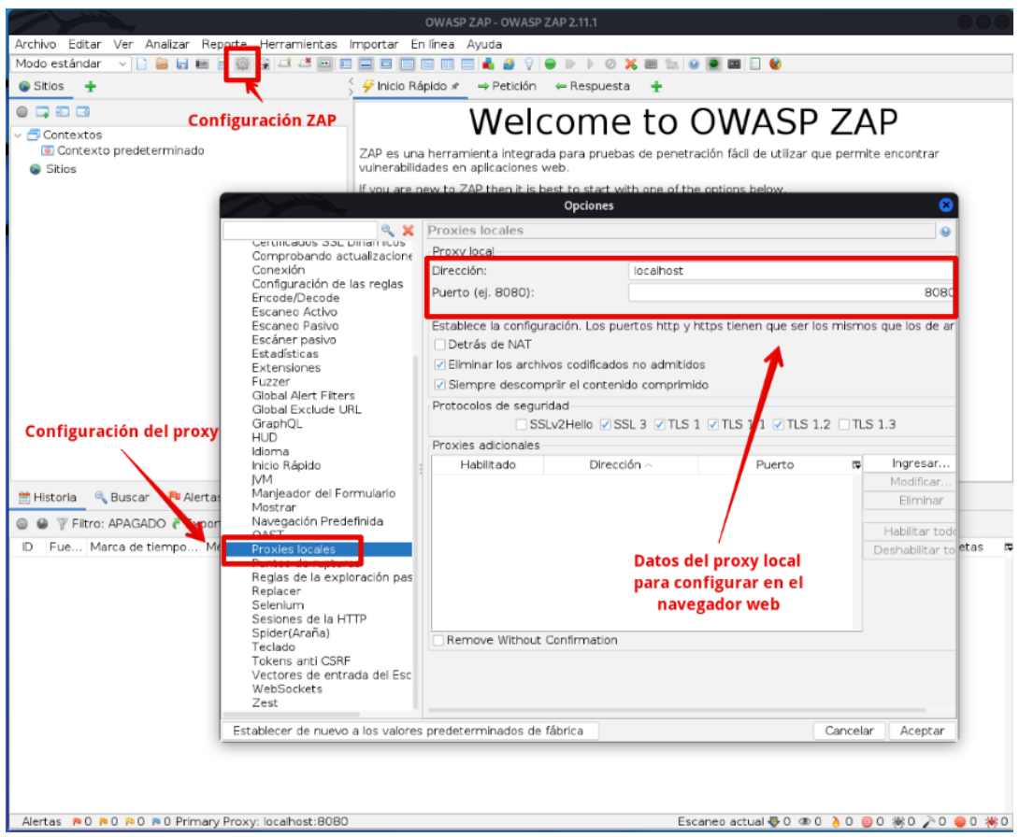Clear the options search with the red X
The image size is (1019, 837).
tap(409, 230)
